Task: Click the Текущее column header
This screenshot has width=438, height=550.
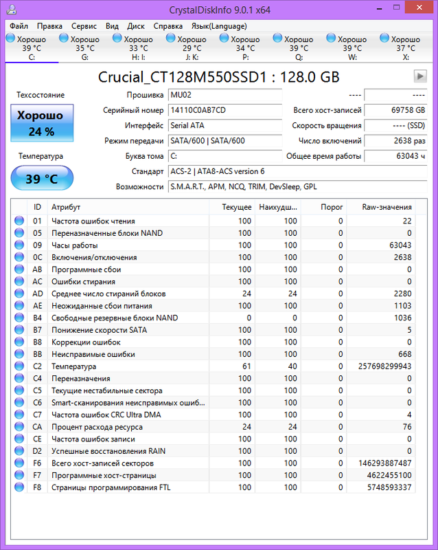Action: pos(232,207)
